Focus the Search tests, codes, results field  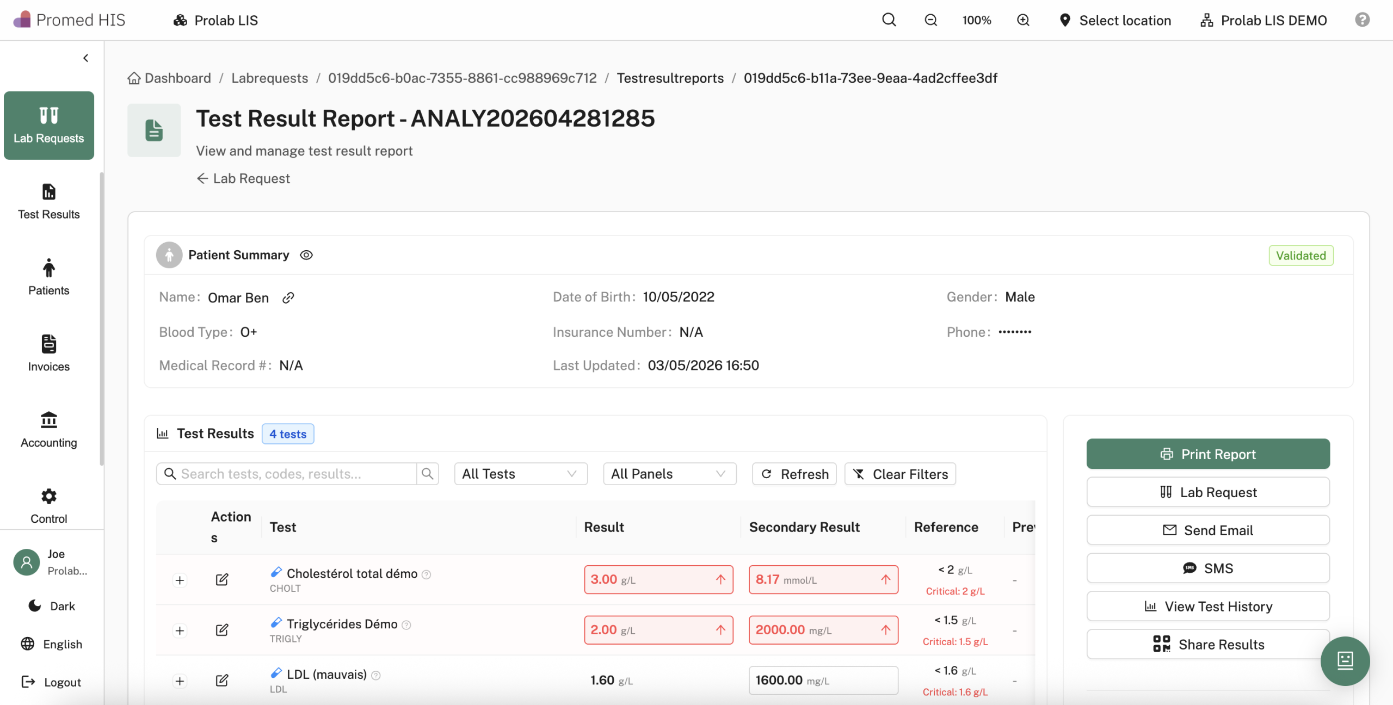pos(287,474)
